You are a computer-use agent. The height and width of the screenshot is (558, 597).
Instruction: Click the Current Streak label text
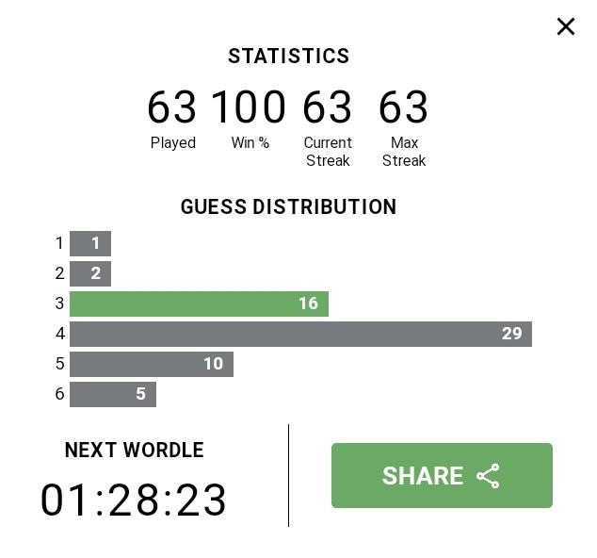tap(328, 152)
